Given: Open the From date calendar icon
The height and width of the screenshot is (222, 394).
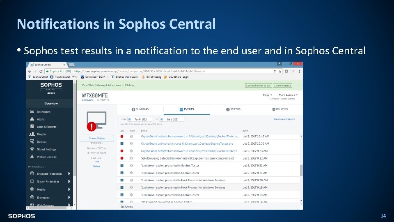Looking at the screenshot, I should pos(129,119).
